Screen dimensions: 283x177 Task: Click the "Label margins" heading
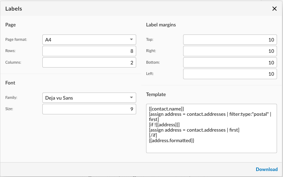click(161, 25)
